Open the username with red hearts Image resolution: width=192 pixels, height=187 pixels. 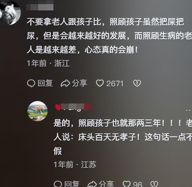pyautogui.click(x=73, y=107)
